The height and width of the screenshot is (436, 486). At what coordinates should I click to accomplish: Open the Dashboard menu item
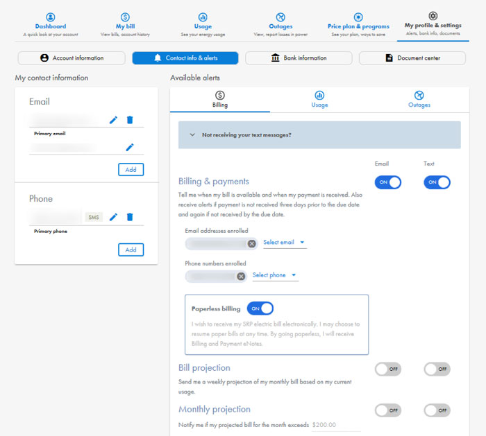click(x=51, y=26)
